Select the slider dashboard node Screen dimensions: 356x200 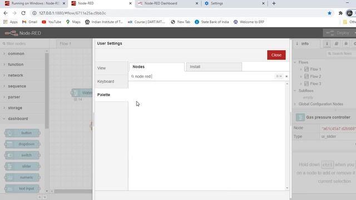22,166
